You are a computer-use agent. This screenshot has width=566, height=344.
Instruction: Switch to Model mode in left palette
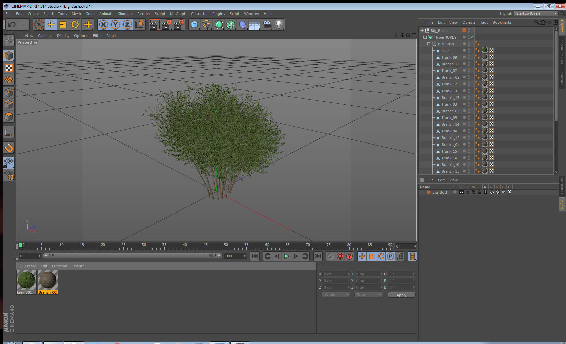tap(9, 56)
